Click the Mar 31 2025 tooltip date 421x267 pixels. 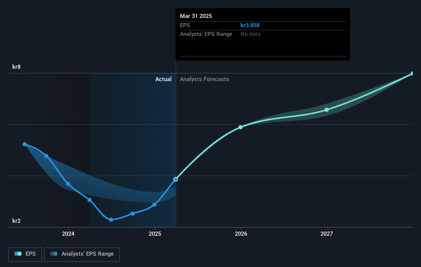point(196,16)
